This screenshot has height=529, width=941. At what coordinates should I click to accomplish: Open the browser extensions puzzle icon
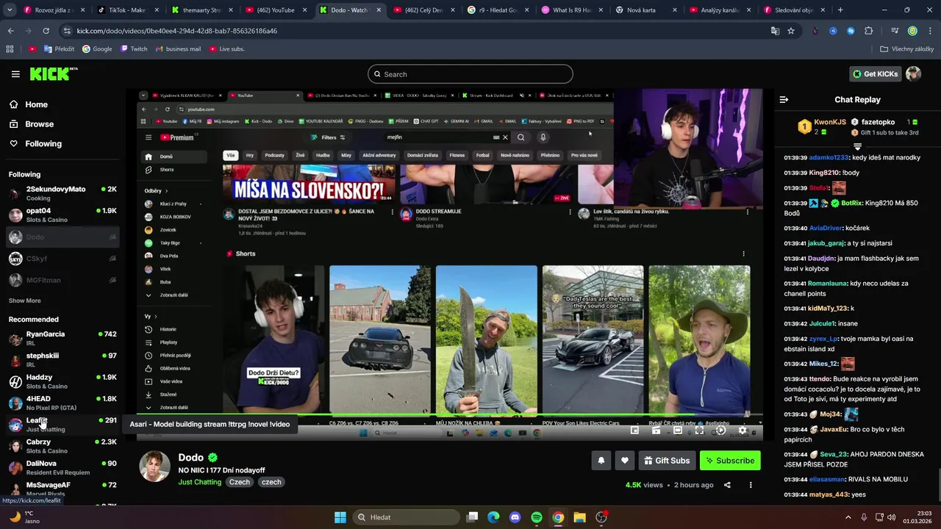[x=869, y=31]
